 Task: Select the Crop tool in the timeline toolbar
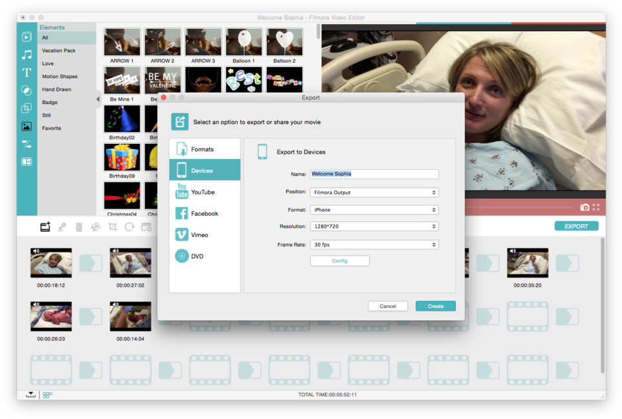click(x=113, y=227)
